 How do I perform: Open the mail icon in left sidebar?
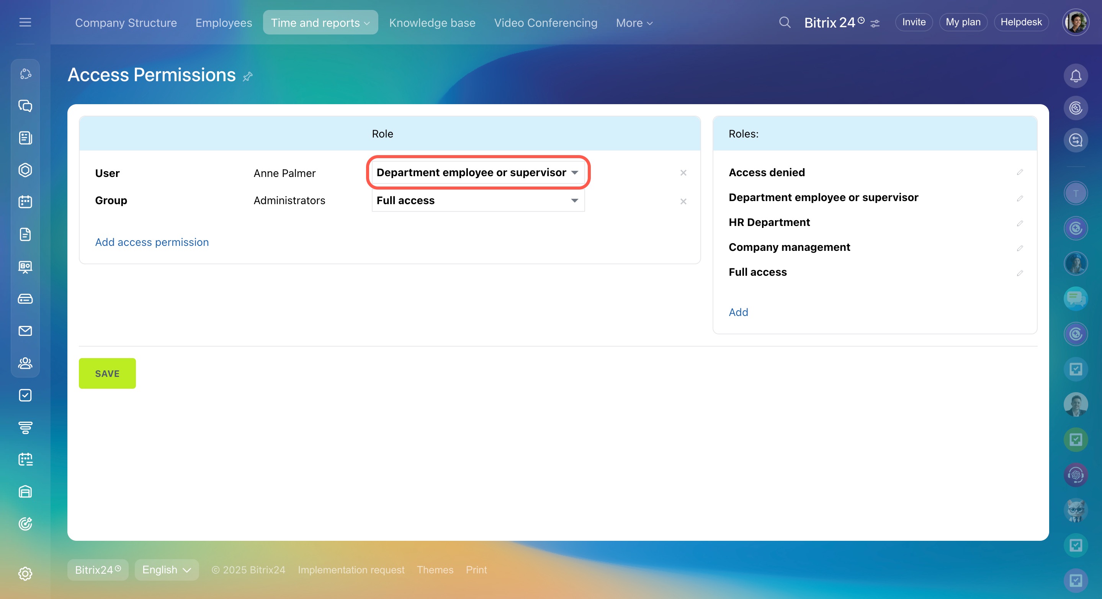[25, 331]
